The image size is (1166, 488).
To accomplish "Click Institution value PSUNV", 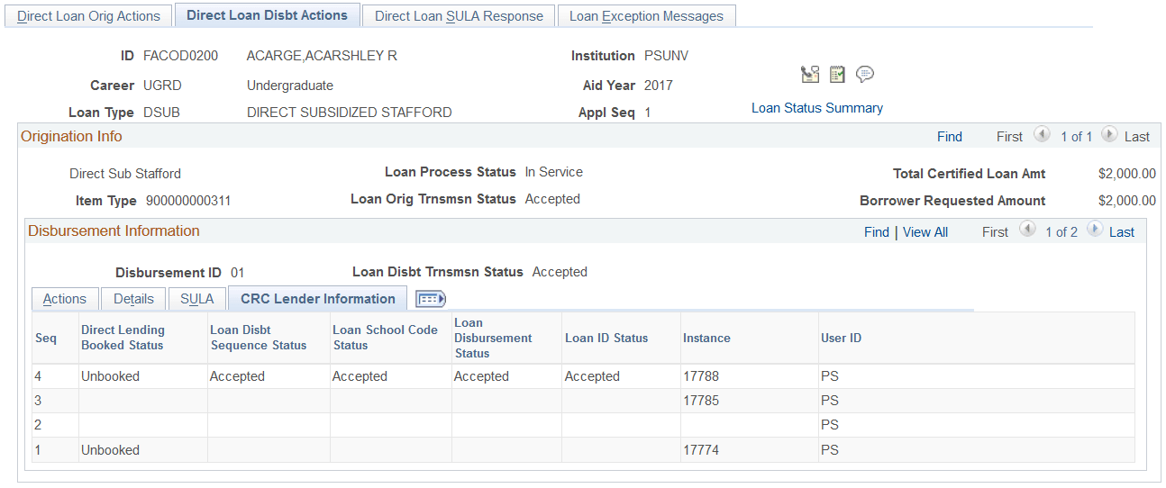I will click(x=667, y=56).
